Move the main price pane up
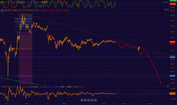Screen dimensions: 177x105 pyautogui.click(x=166, y=10)
